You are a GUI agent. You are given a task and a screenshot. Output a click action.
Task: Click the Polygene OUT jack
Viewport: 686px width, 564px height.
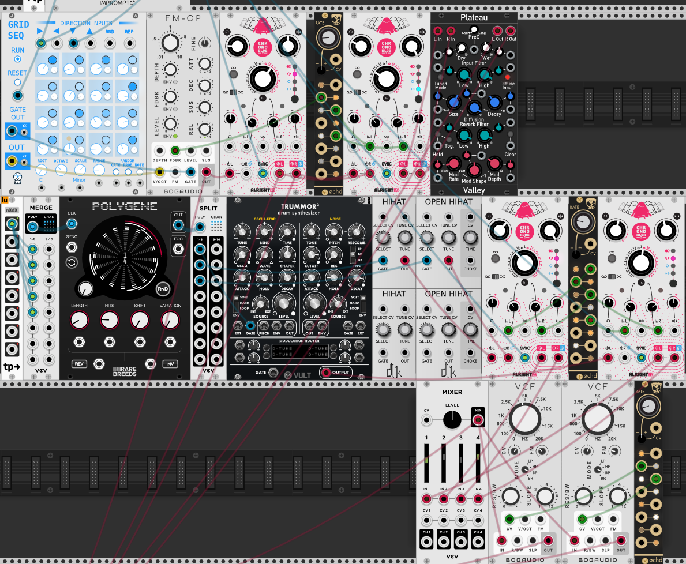pos(178,225)
